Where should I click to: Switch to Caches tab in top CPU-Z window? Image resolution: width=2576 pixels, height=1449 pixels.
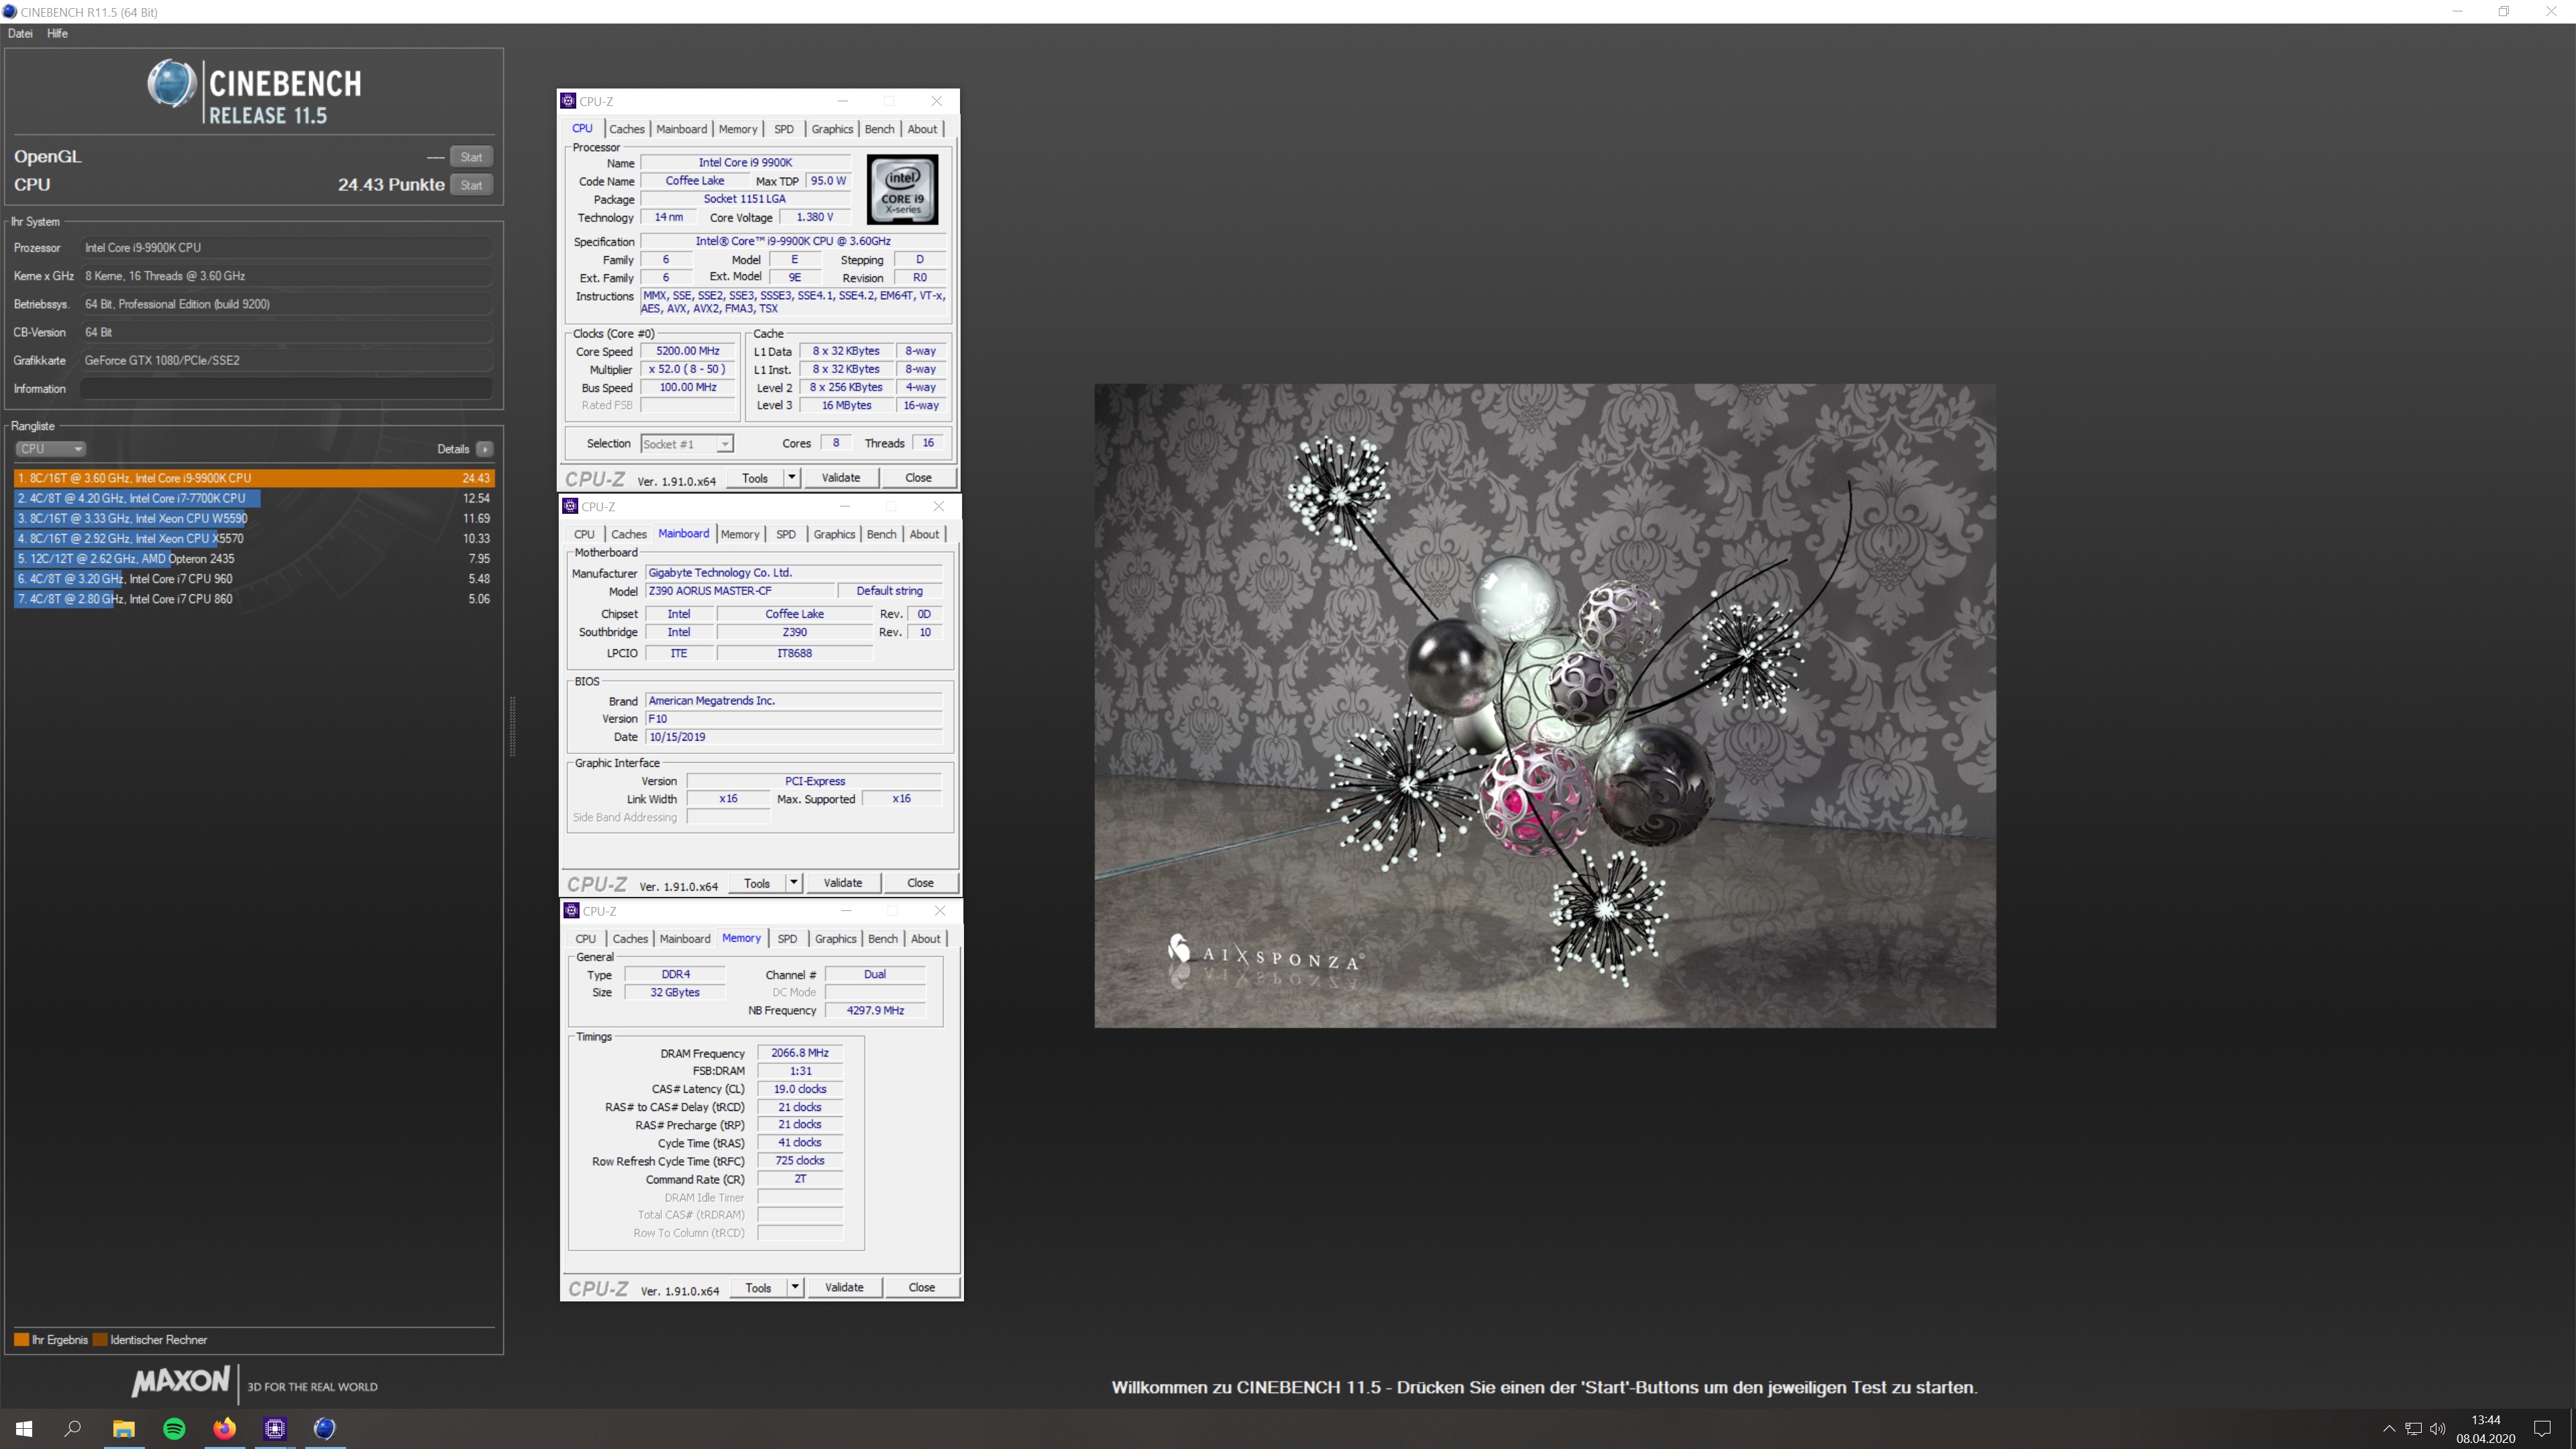click(627, 129)
